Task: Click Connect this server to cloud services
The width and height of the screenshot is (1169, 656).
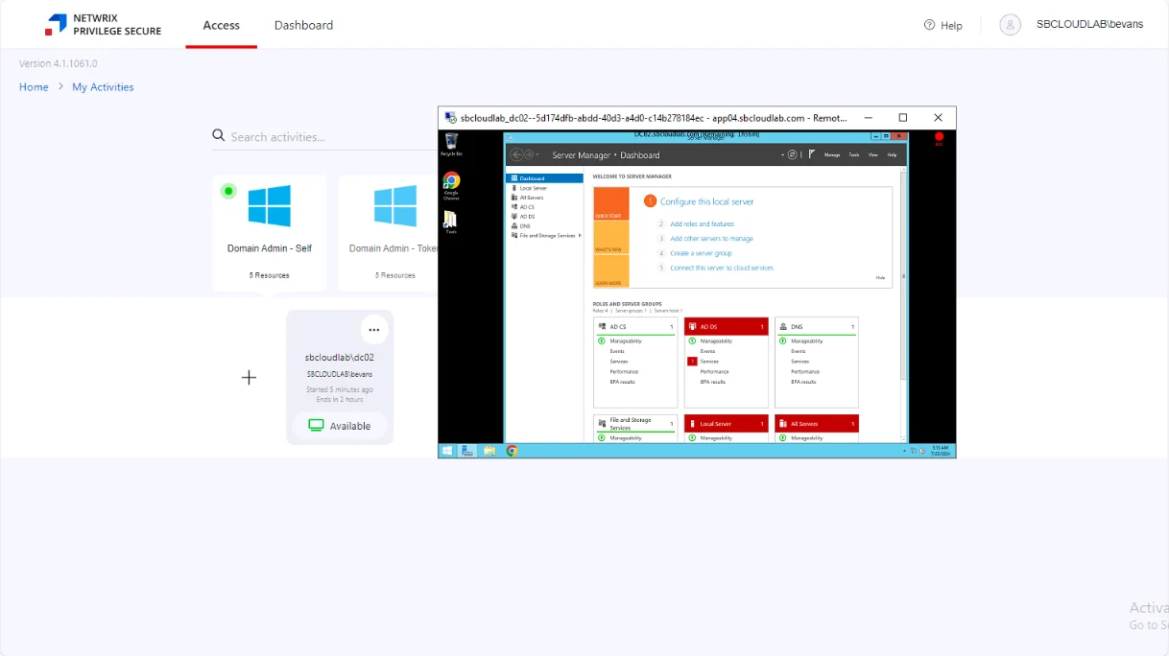Action: pos(722,268)
